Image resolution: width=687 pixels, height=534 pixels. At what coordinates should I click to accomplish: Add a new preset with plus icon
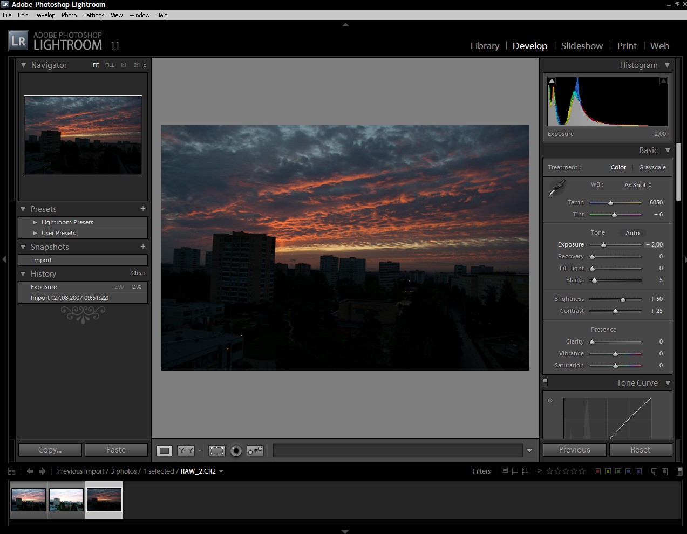pos(143,209)
